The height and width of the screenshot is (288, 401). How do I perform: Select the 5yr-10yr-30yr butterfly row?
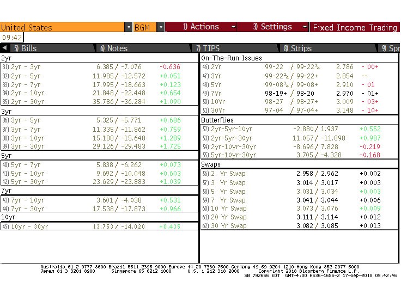tap(299, 155)
